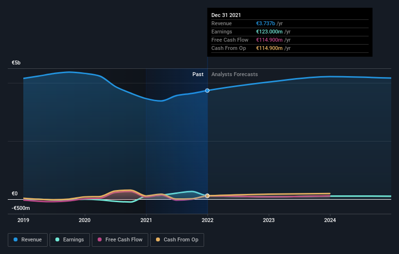Click the 2024 x-axis label
Screen dimensions: 399x254
point(330,220)
